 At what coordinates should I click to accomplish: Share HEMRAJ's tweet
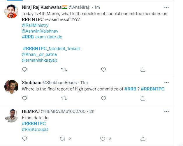pyautogui.click(x=143, y=139)
